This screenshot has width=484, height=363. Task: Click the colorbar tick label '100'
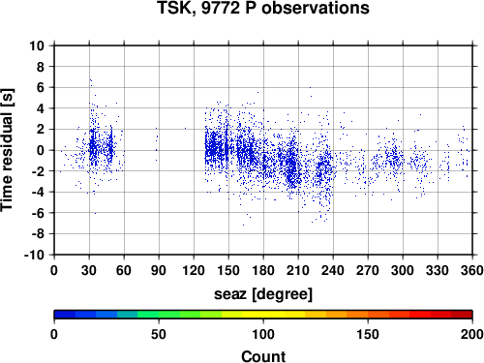pos(263,334)
